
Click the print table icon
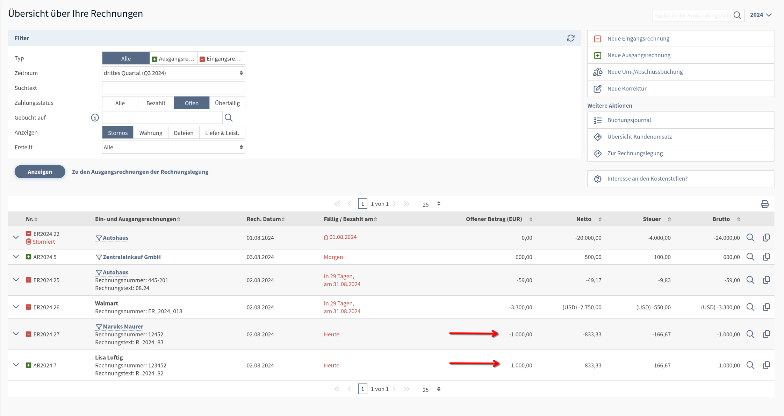[x=764, y=204]
